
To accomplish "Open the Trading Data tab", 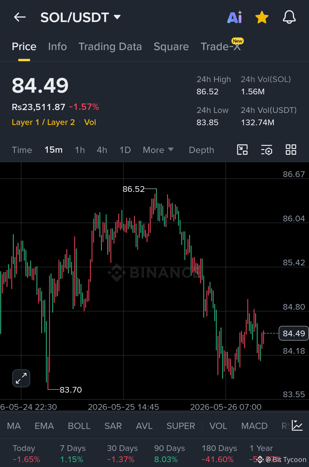I will point(110,47).
